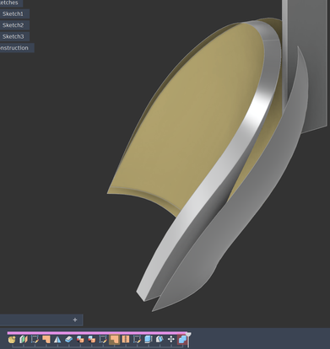Select the construction plane feature with green and orange planes
The width and height of the screenshot is (330, 349).
[24, 340]
